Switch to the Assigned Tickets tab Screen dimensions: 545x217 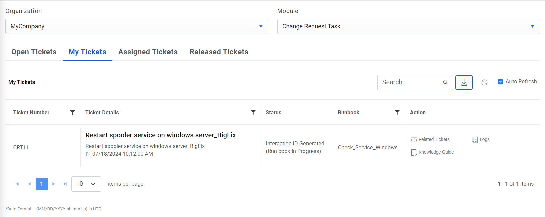[148, 52]
